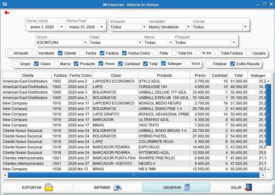Screen dimensions: 275x195
Task: Click the vertical scrollbar down arrow
Action: (269, 169)
